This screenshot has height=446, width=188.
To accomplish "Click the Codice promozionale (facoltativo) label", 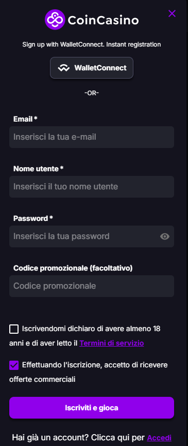I will [x=73, y=268].
